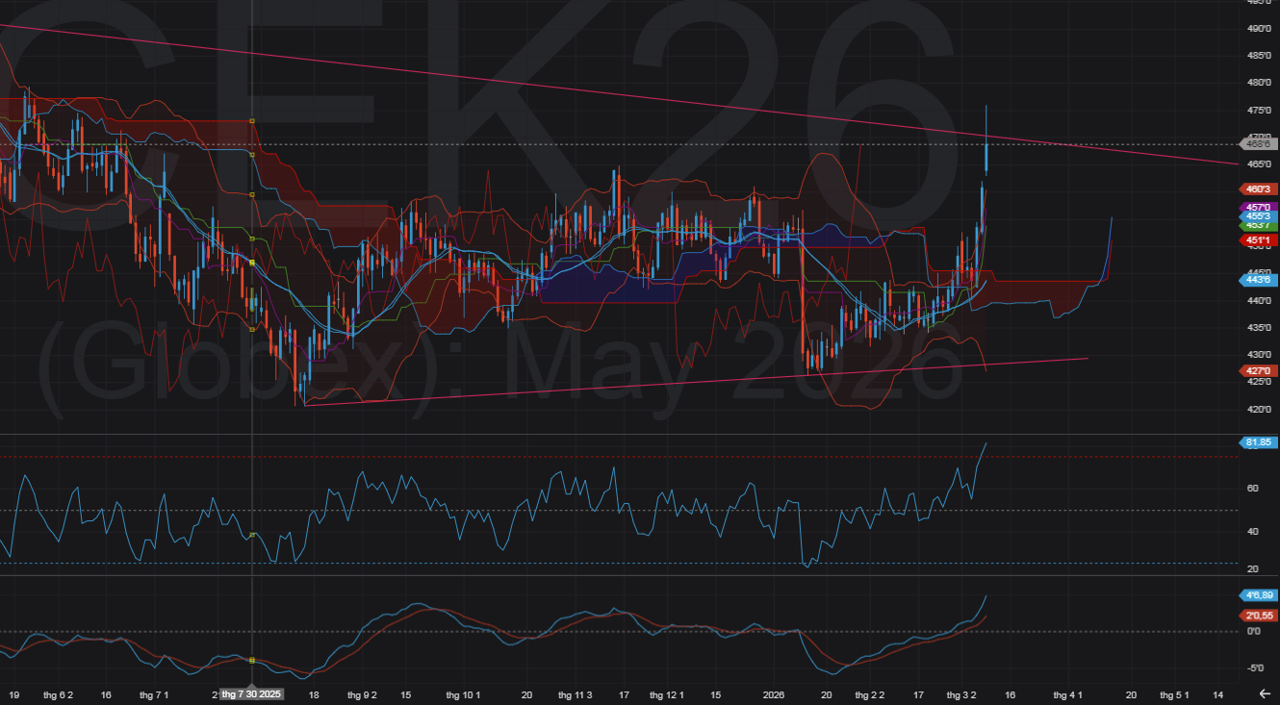Click the gray 468'6 current price label

[x=1257, y=143]
